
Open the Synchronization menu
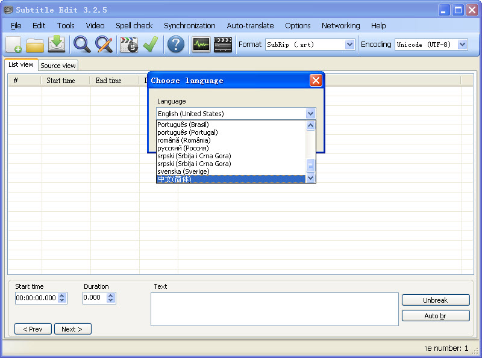click(189, 26)
